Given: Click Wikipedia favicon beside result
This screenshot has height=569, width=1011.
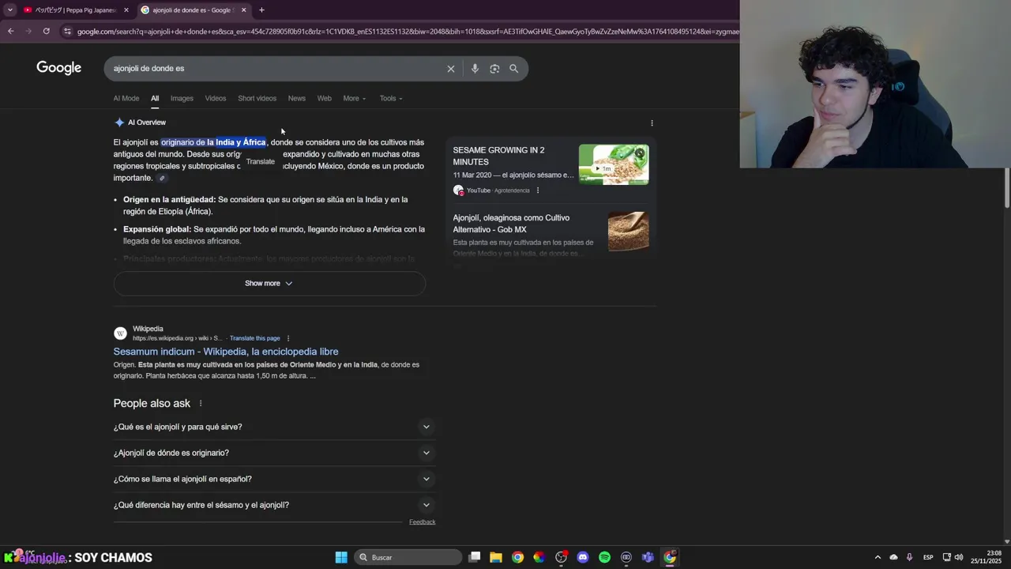Looking at the screenshot, I should point(120,334).
